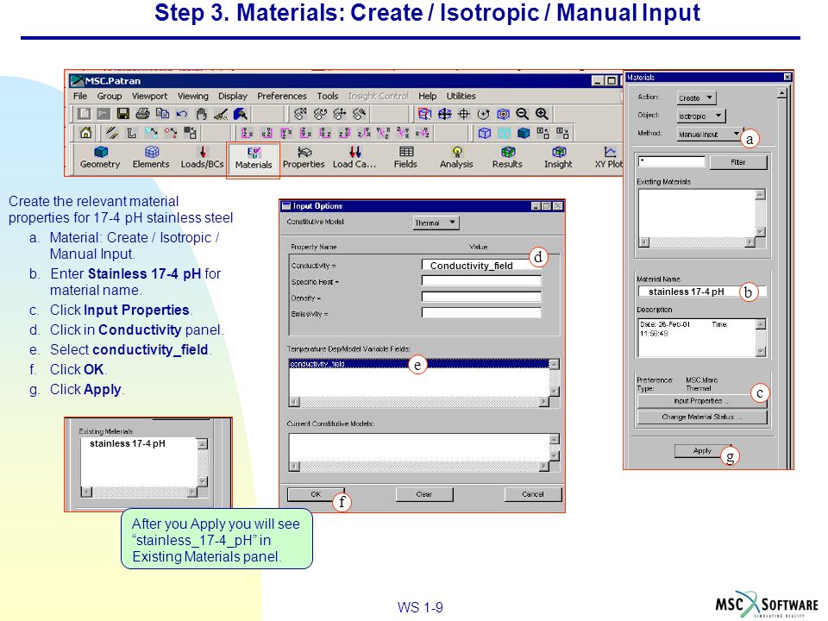Open the Action dropdown set to Create

(697, 97)
